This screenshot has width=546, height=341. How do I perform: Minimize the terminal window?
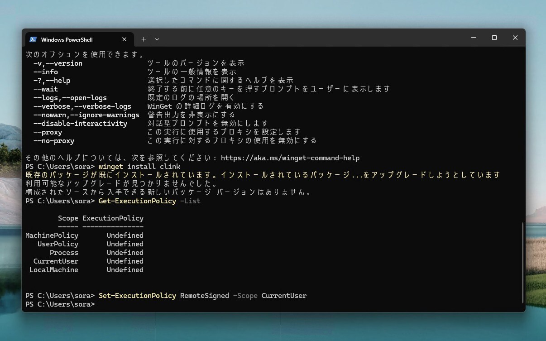click(473, 38)
